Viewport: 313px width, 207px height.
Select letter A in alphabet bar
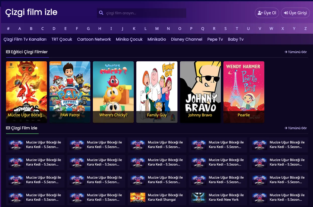[20, 29]
